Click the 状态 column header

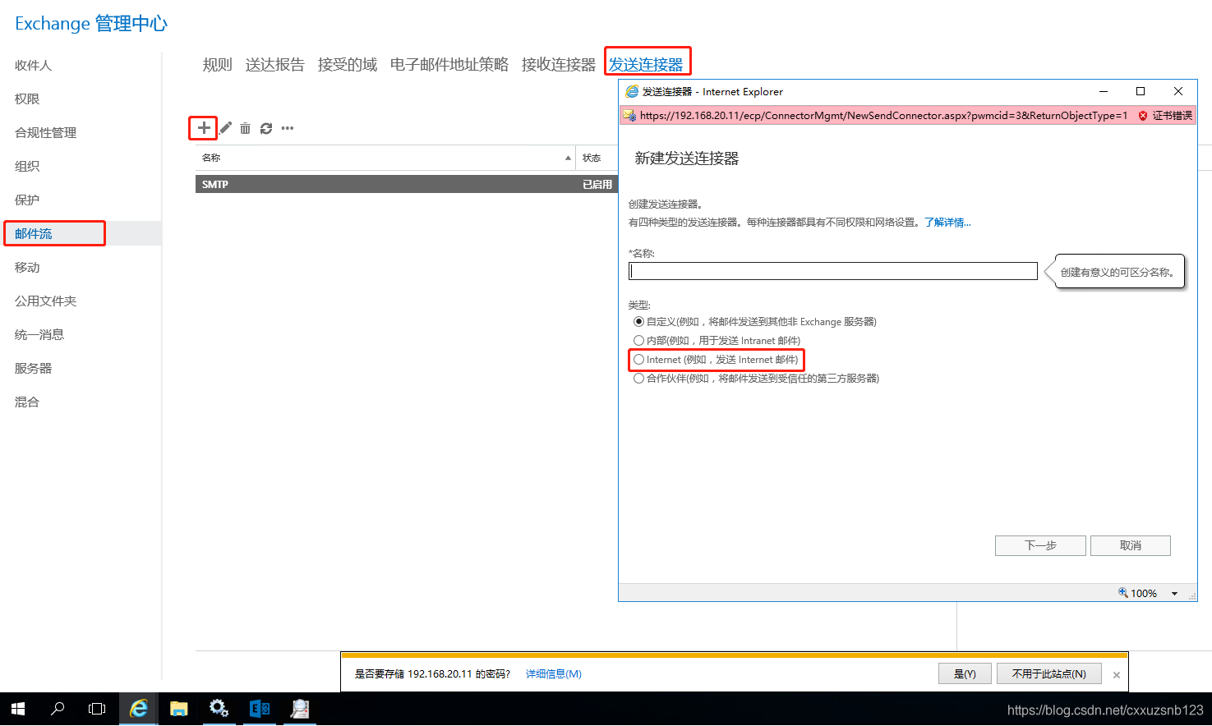point(592,158)
